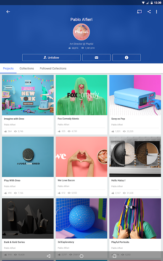Click the Art Director @ Playful subtitle
Screen dimensions: 163x261
tap(81, 44)
